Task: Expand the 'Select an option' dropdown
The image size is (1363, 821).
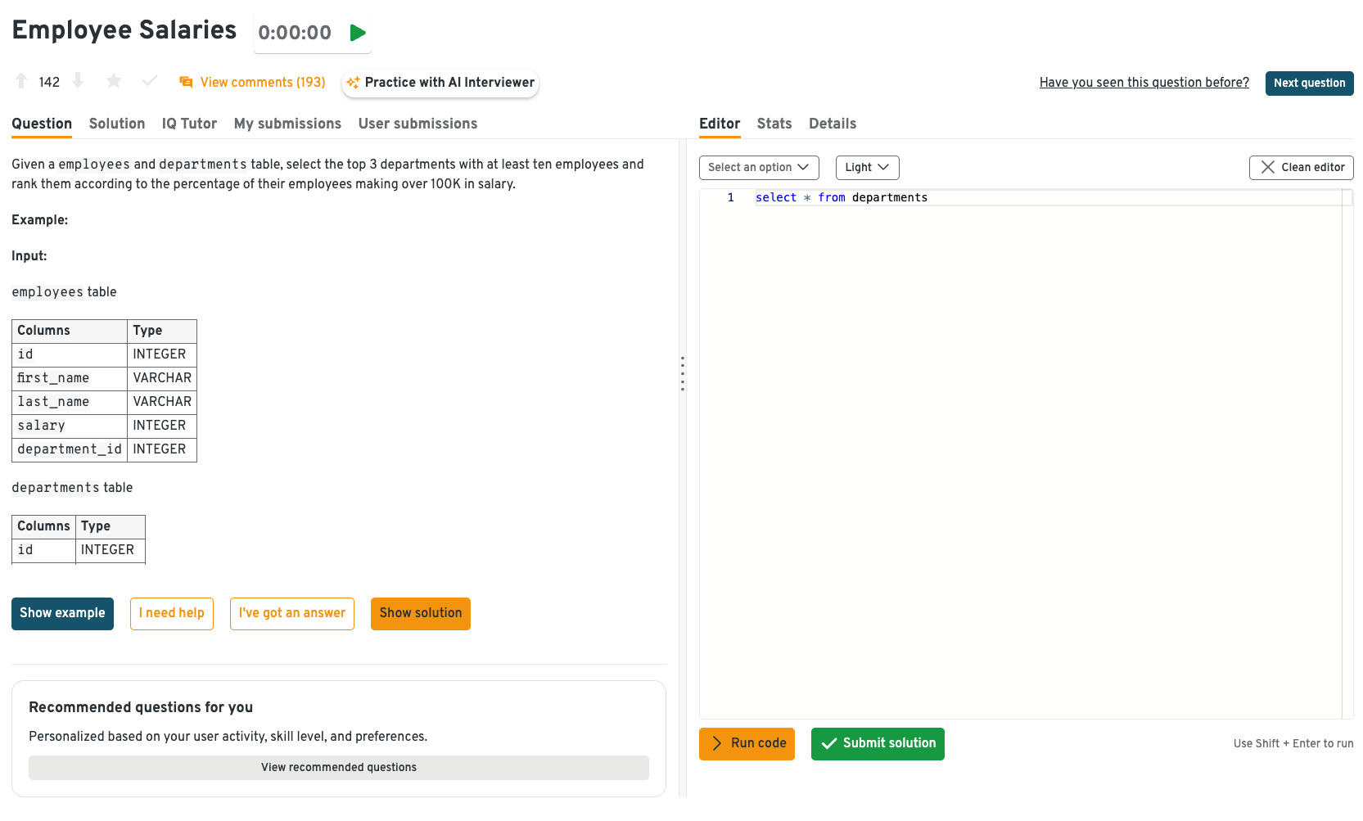Action: [x=758, y=168]
